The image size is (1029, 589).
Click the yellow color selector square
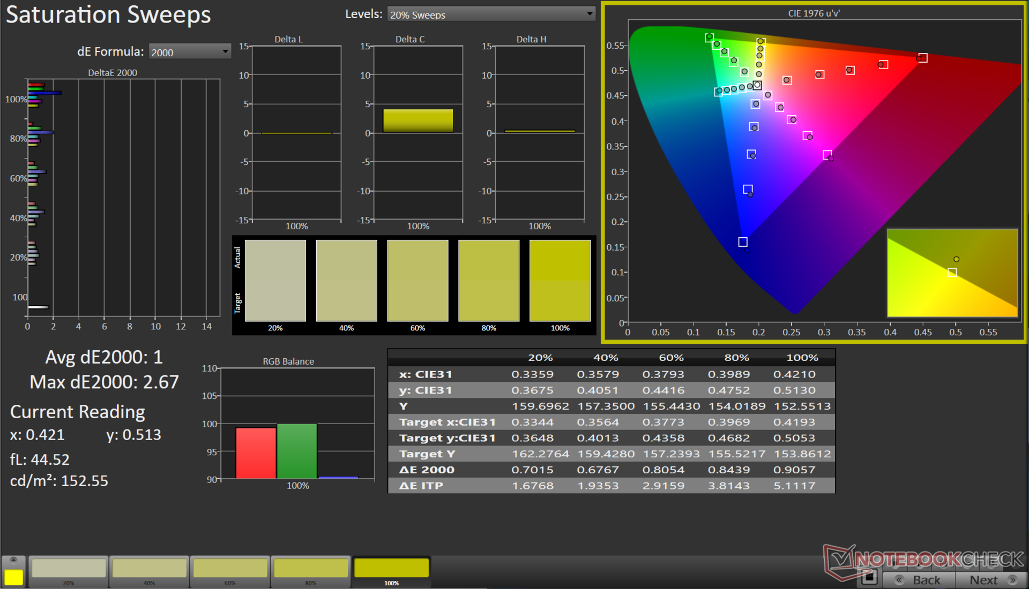pos(13,577)
